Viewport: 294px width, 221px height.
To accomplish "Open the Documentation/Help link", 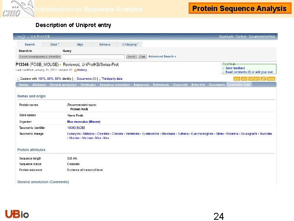I will tap(262, 36).
